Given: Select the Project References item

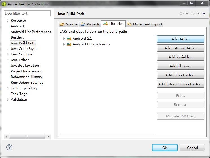Looking at the screenshot, I should [x=26, y=71].
